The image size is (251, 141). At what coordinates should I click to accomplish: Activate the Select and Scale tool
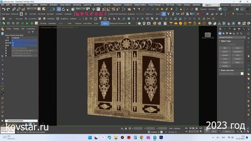click(68, 9)
